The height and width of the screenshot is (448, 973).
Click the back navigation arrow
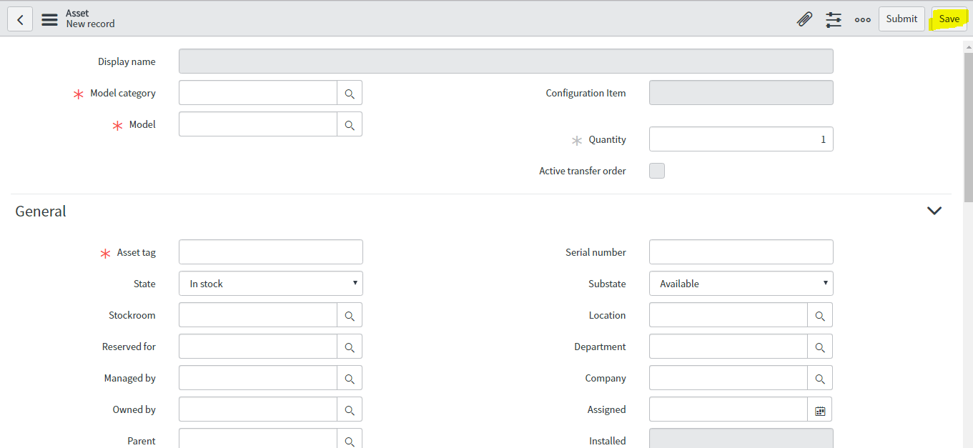point(19,19)
